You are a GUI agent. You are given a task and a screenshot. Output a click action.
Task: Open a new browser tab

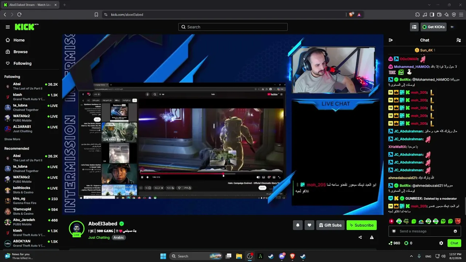pyautogui.click(x=64, y=5)
